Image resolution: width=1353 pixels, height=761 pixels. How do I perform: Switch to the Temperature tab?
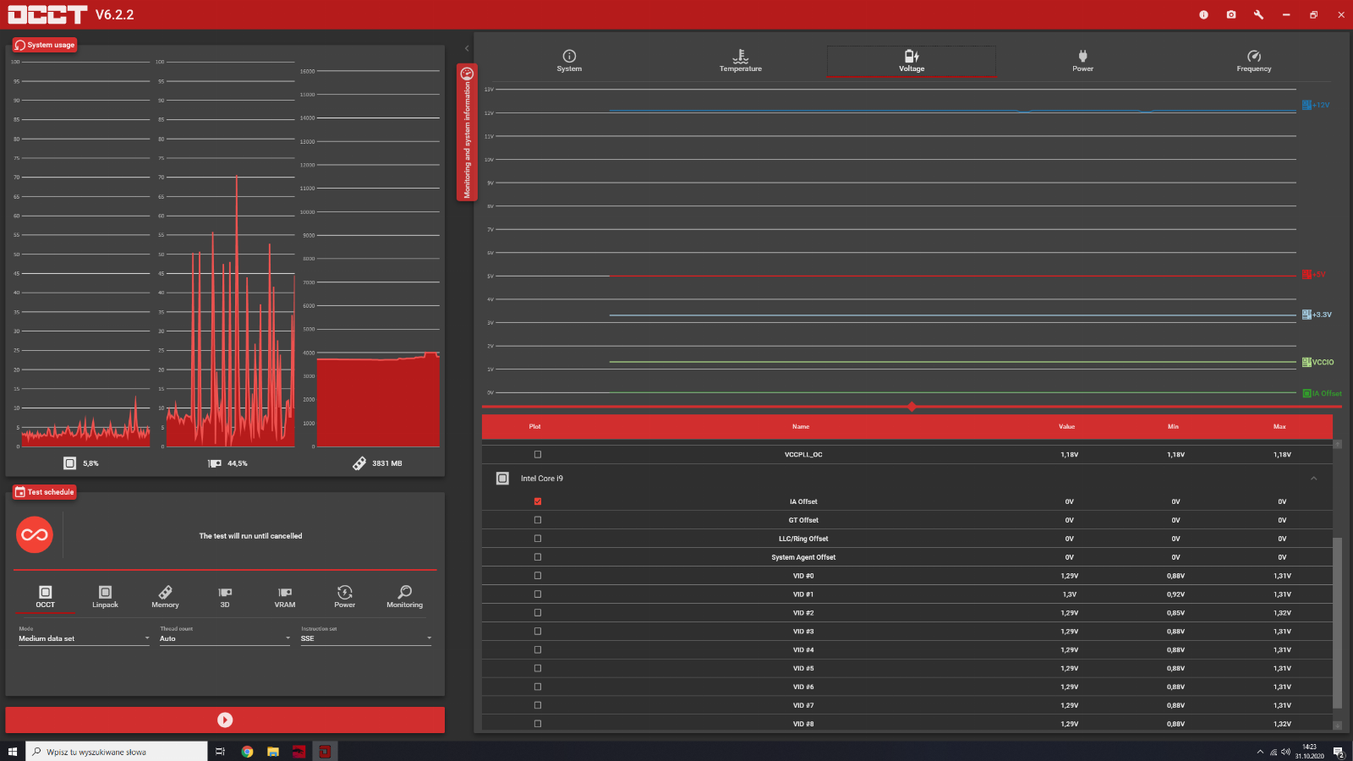(x=741, y=61)
